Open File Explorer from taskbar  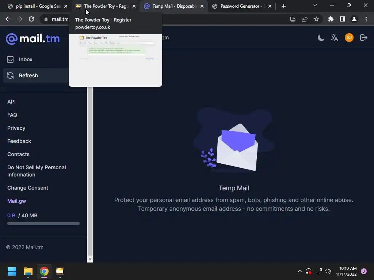point(28,271)
